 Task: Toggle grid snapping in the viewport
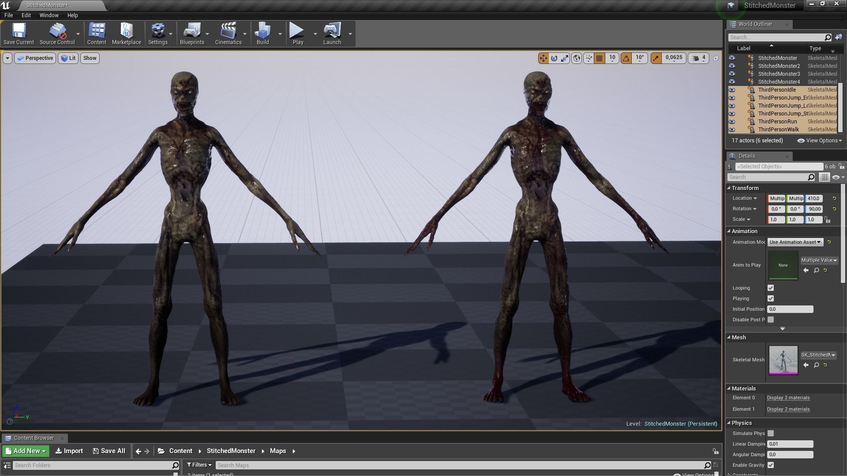click(x=599, y=58)
